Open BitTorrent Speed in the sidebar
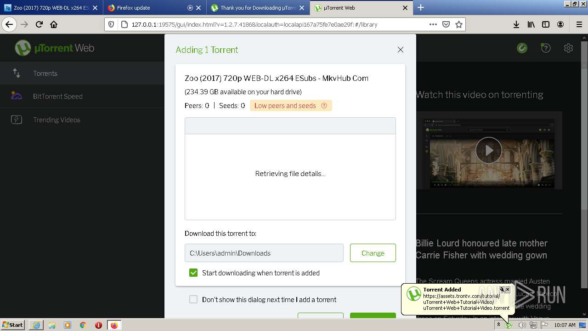Screen dimensions: 588x331 coord(82,97)
